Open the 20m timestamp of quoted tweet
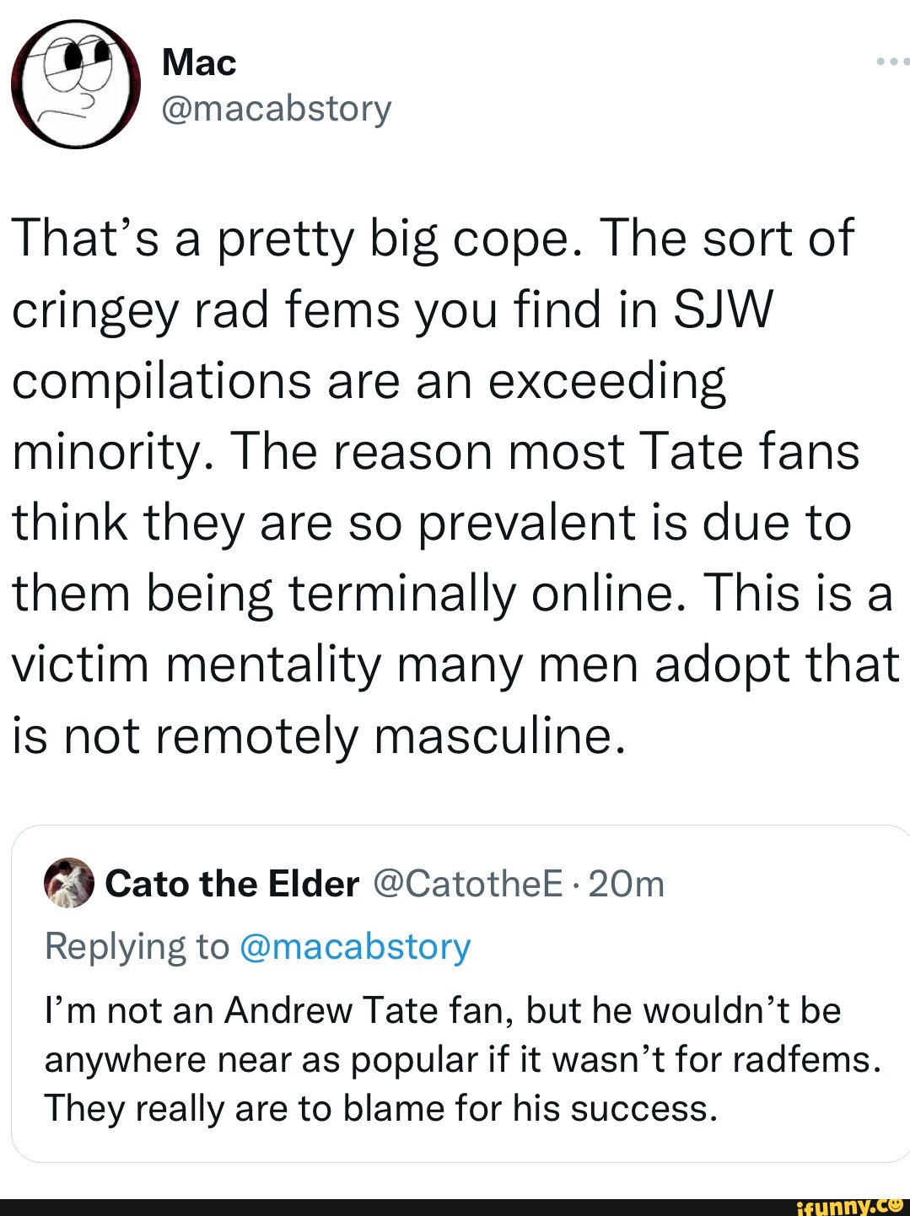 (x=627, y=884)
